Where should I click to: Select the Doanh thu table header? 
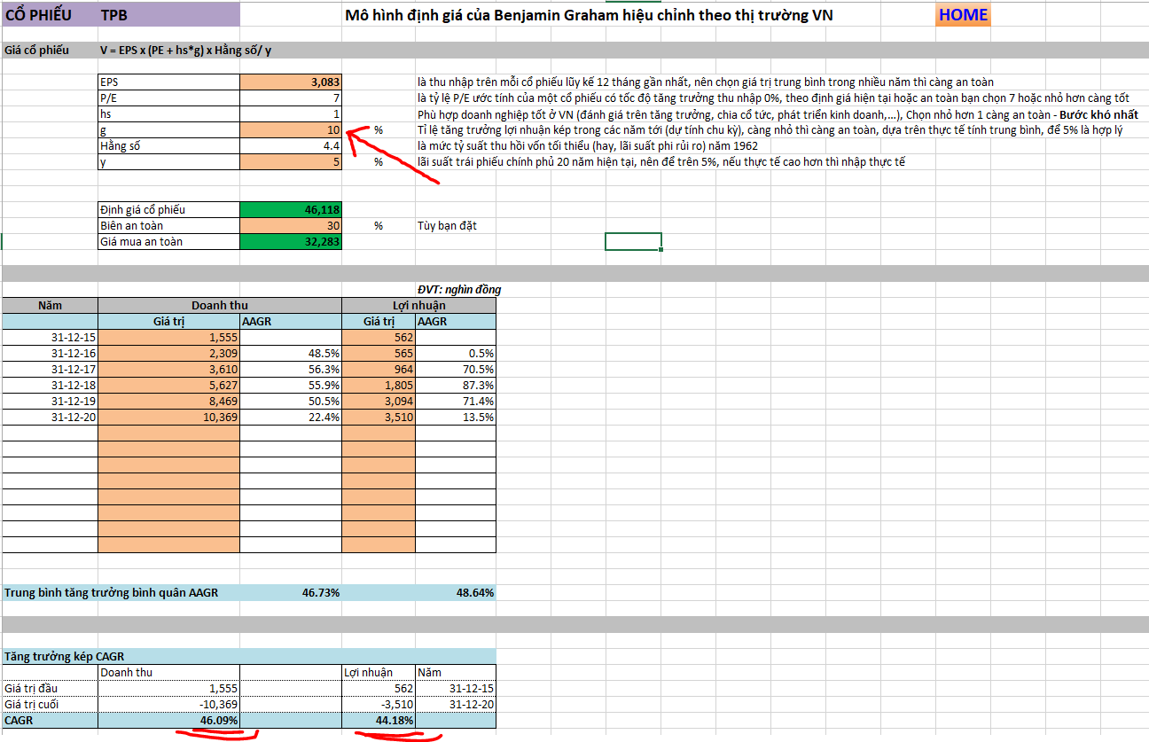point(220,305)
